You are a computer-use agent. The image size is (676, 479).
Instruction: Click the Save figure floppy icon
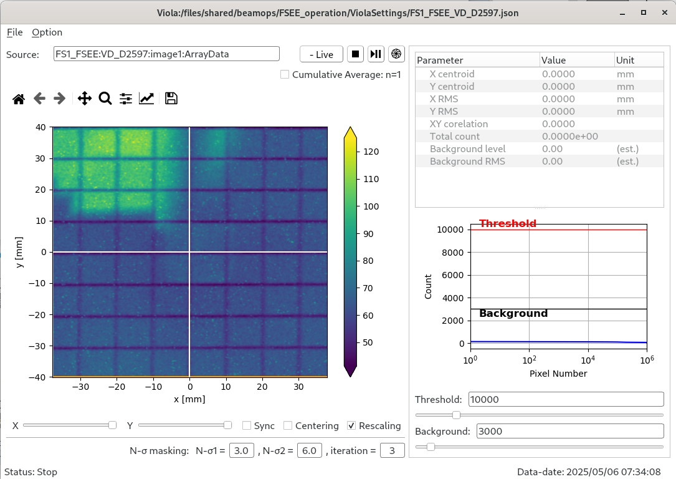point(171,99)
